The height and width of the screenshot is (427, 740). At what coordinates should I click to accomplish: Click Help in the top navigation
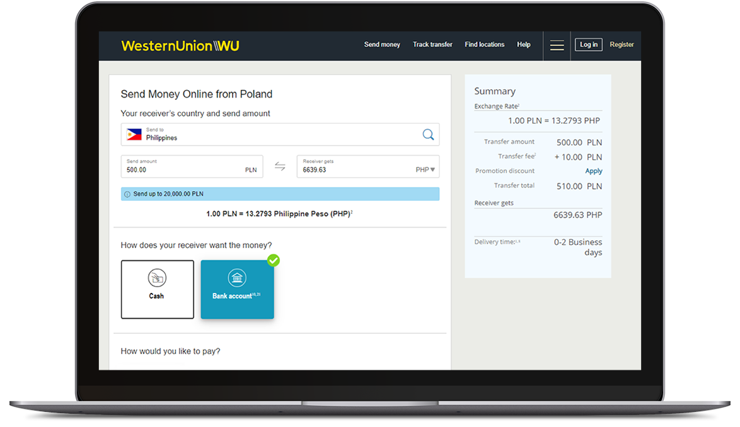point(523,45)
